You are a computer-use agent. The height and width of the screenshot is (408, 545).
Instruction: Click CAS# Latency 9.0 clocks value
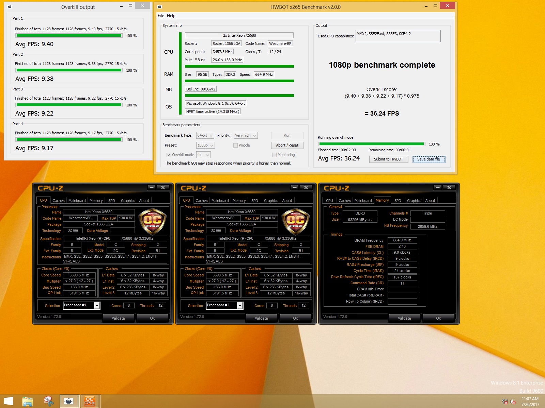402,253
